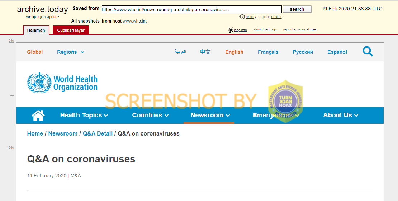Click download .zip link

pyautogui.click(x=265, y=29)
